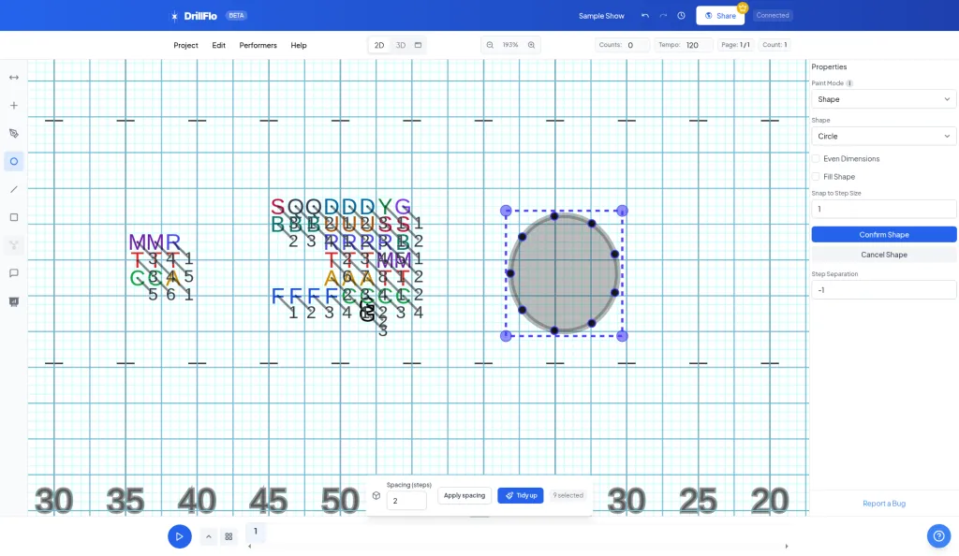Click the BETA badge

[236, 15]
